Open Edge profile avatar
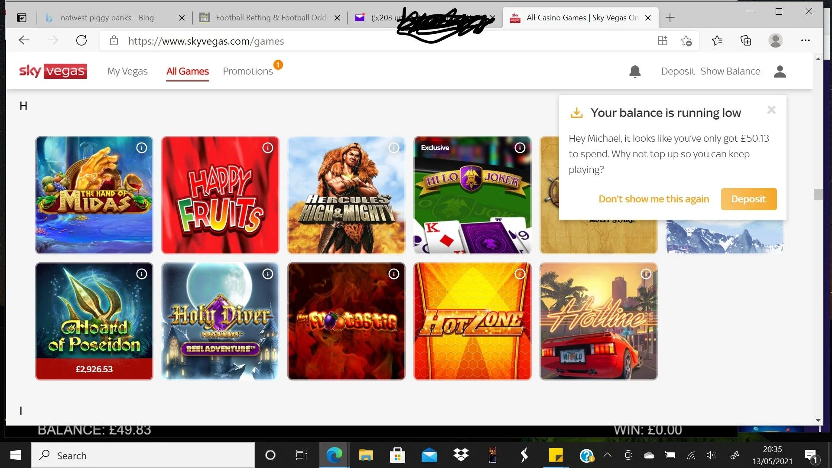832x468 pixels. [x=776, y=41]
